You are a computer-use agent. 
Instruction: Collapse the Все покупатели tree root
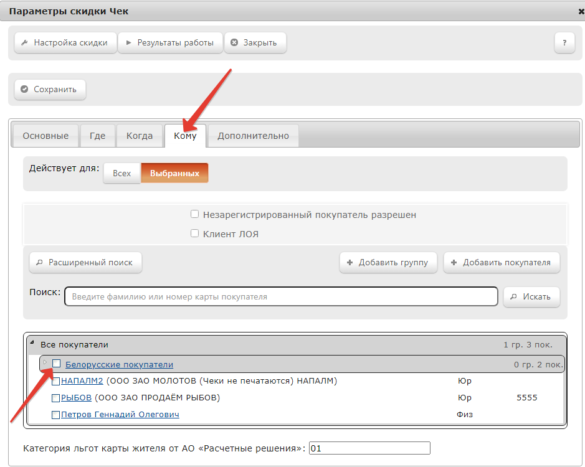click(32, 342)
